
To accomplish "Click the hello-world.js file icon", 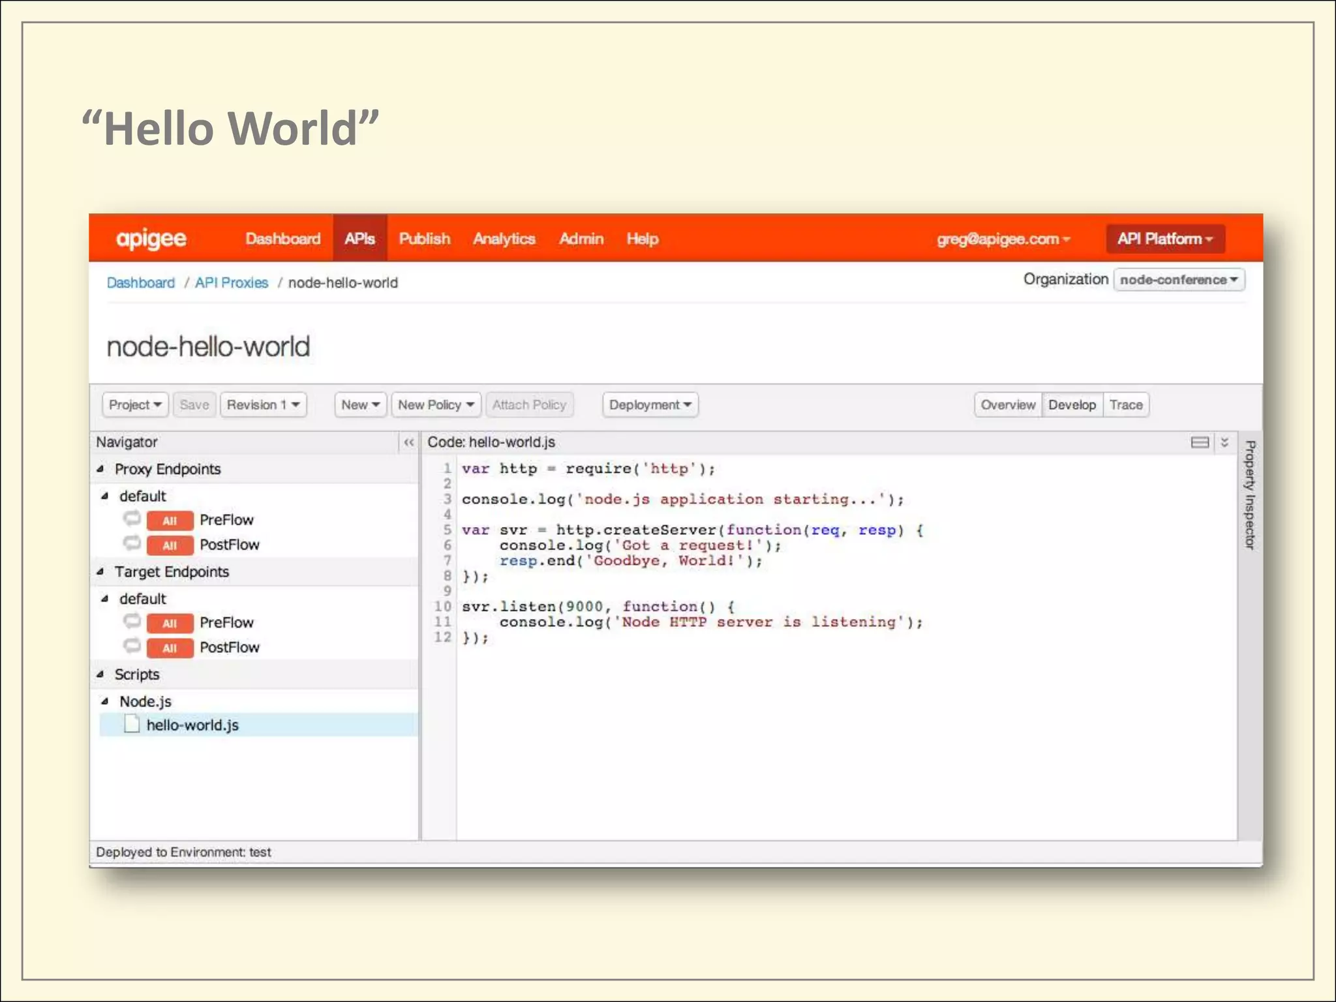I will 132,724.
